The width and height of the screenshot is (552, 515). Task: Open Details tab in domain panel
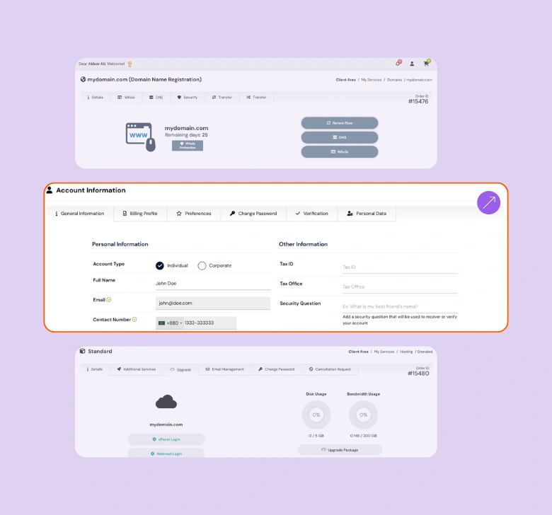[x=96, y=97]
